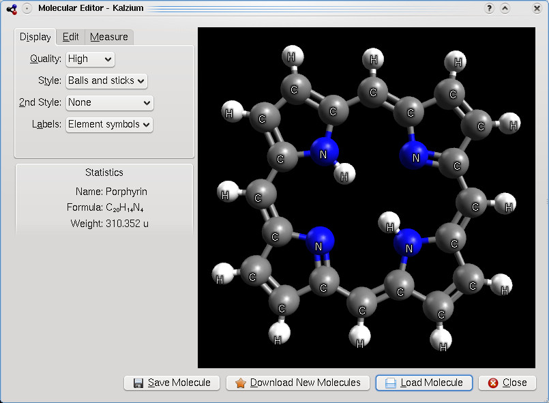Image resolution: width=549 pixels, height=403 pixels.
Task: Click the Save Molecule button
Action: [172, 383]
